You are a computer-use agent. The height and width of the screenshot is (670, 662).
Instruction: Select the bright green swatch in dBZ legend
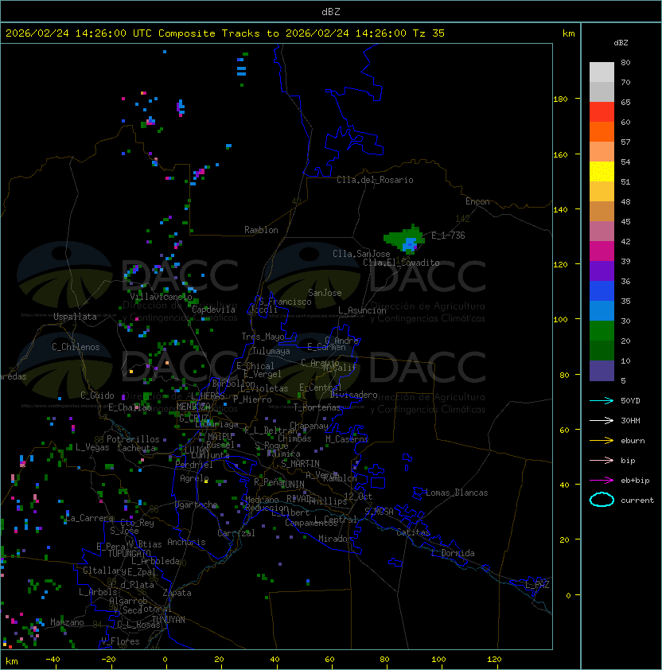(x=602, y=330)
